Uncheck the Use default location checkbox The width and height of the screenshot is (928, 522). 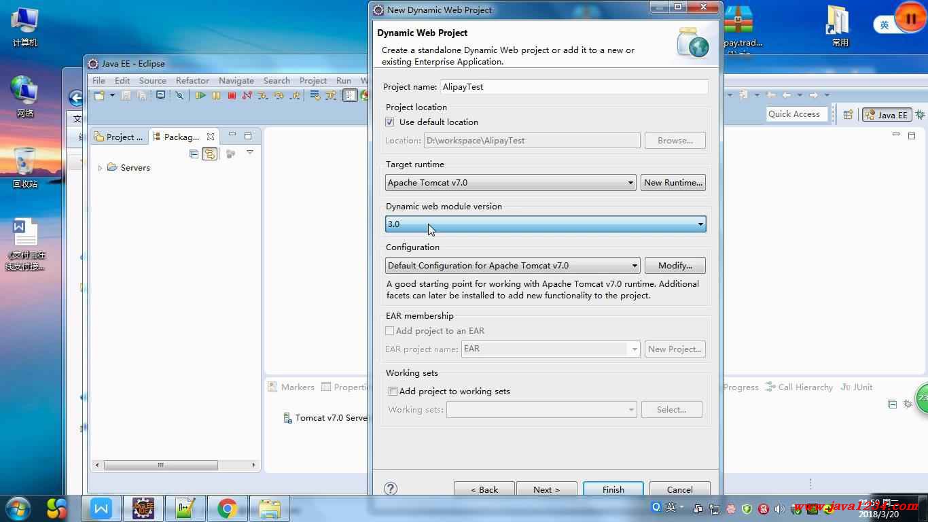pos(389,122)
